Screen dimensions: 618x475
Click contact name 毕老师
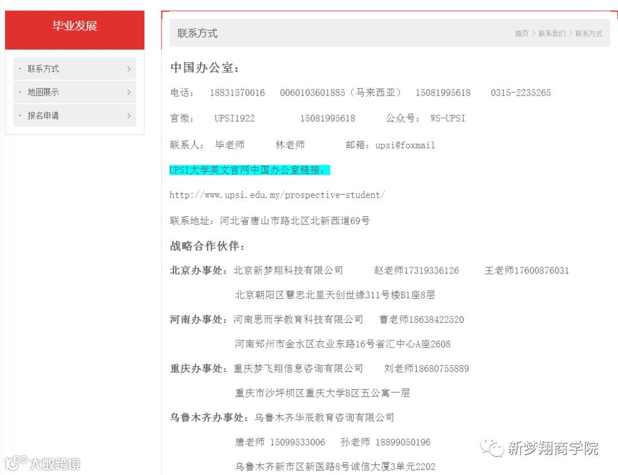click(230, 145)
